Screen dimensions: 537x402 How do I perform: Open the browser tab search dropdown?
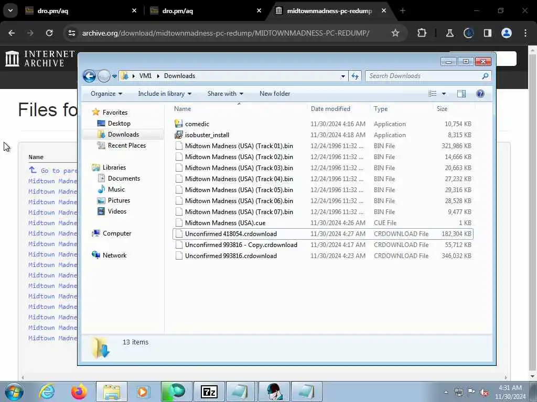10,10
